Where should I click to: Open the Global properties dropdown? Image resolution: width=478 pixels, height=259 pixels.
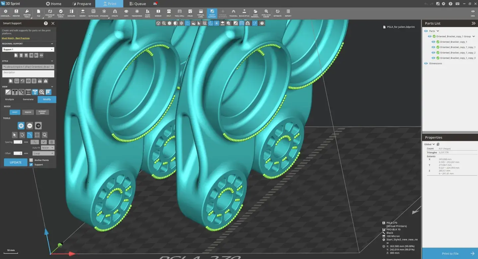[x=430, y=144]
